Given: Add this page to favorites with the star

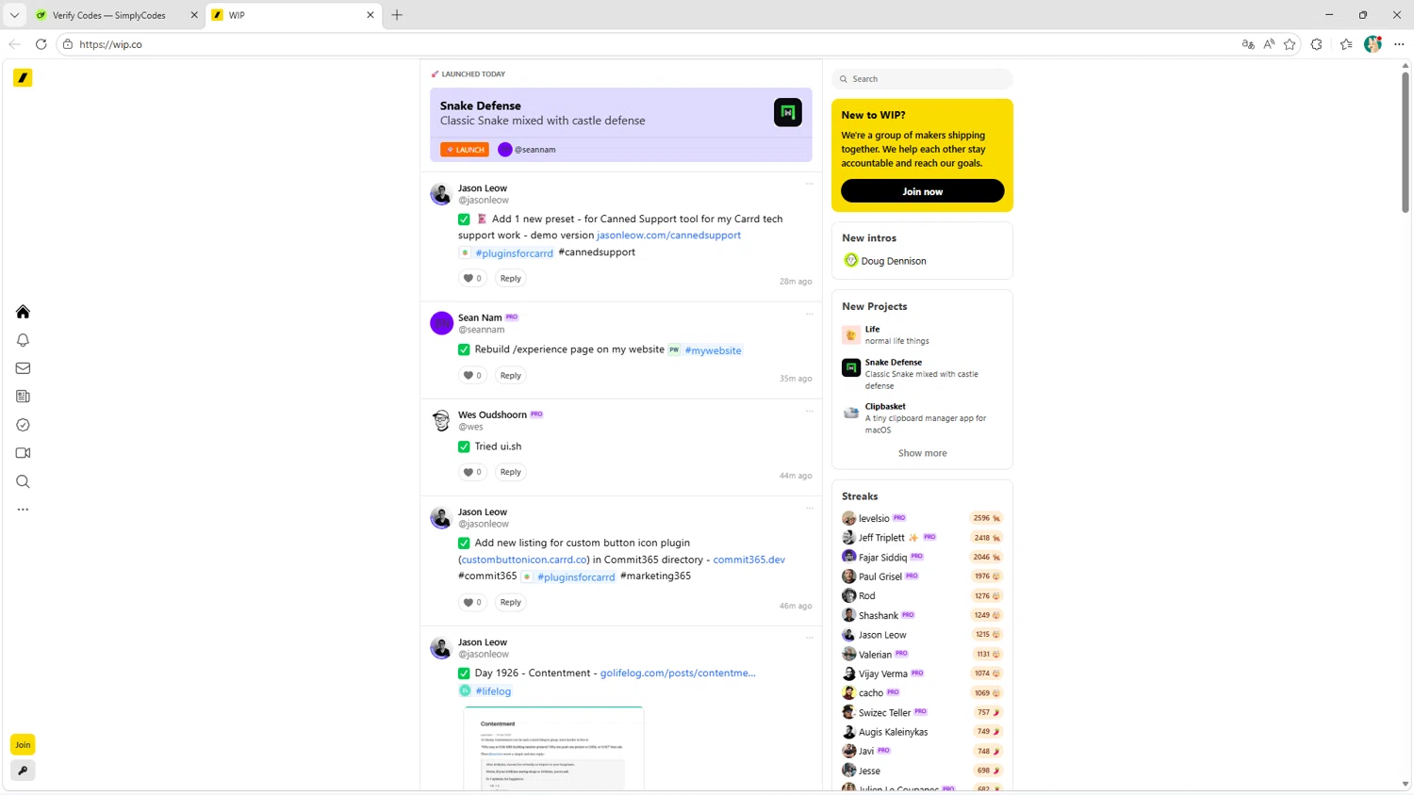Looking at the screenshot, I should point(1290,44).
